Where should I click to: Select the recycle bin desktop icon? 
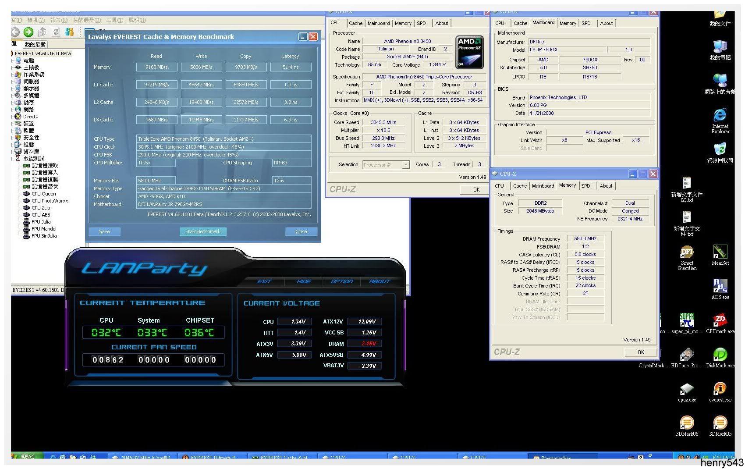[x=720, y=152]
